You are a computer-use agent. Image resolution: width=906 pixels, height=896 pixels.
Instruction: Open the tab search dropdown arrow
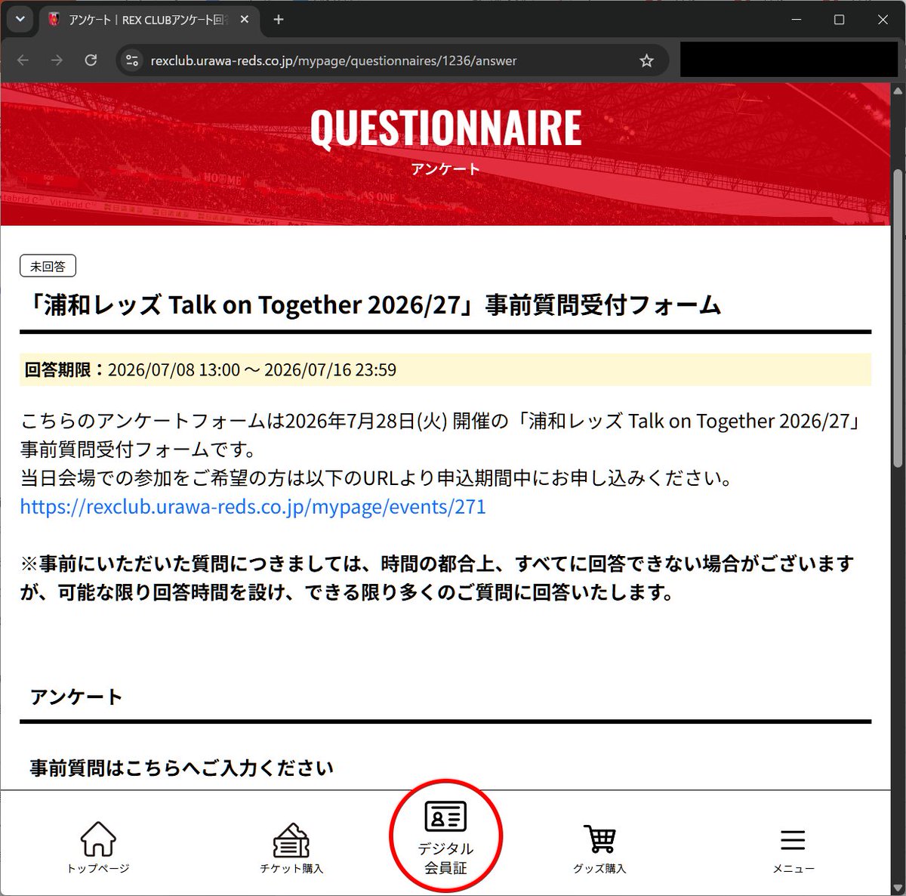coord(20,20)
